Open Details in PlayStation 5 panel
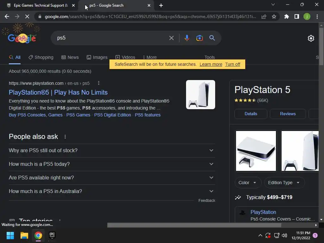 point(251,114)
